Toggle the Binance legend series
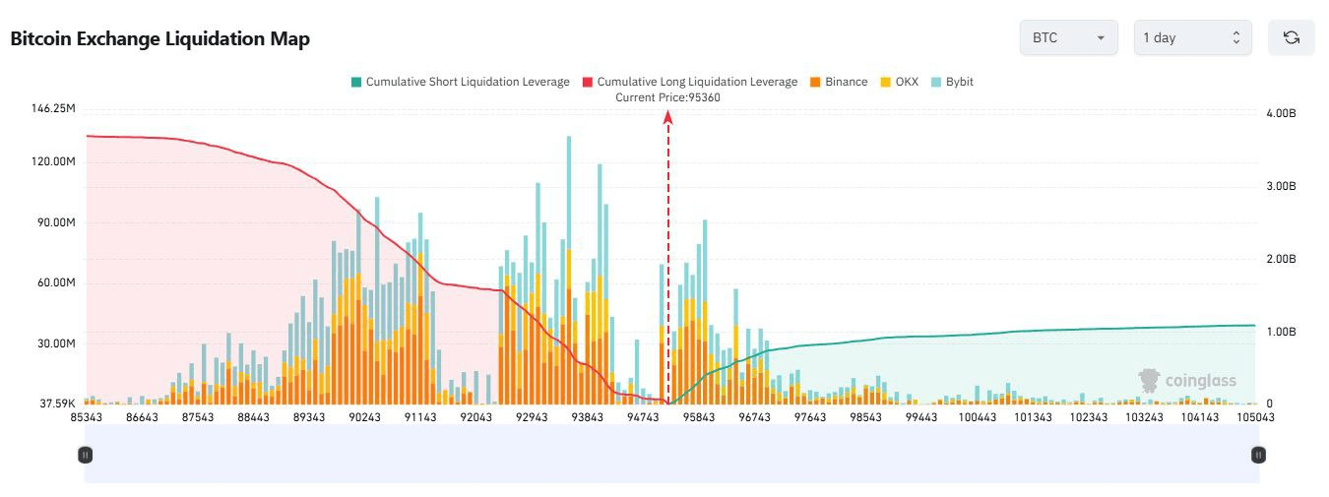Image resolution: width=1329 pixels, height=497 pixels. point(839,82)
